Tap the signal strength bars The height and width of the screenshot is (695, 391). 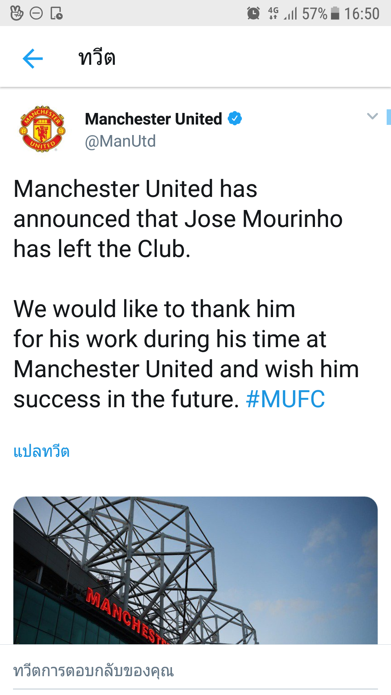[291, 14]
